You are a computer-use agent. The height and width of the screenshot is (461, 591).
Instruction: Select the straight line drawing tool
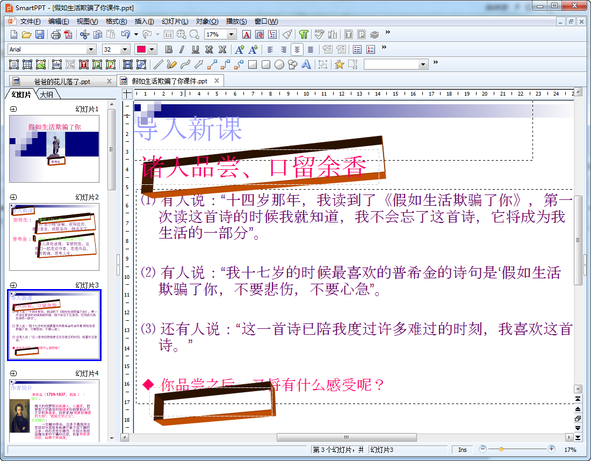158,64
